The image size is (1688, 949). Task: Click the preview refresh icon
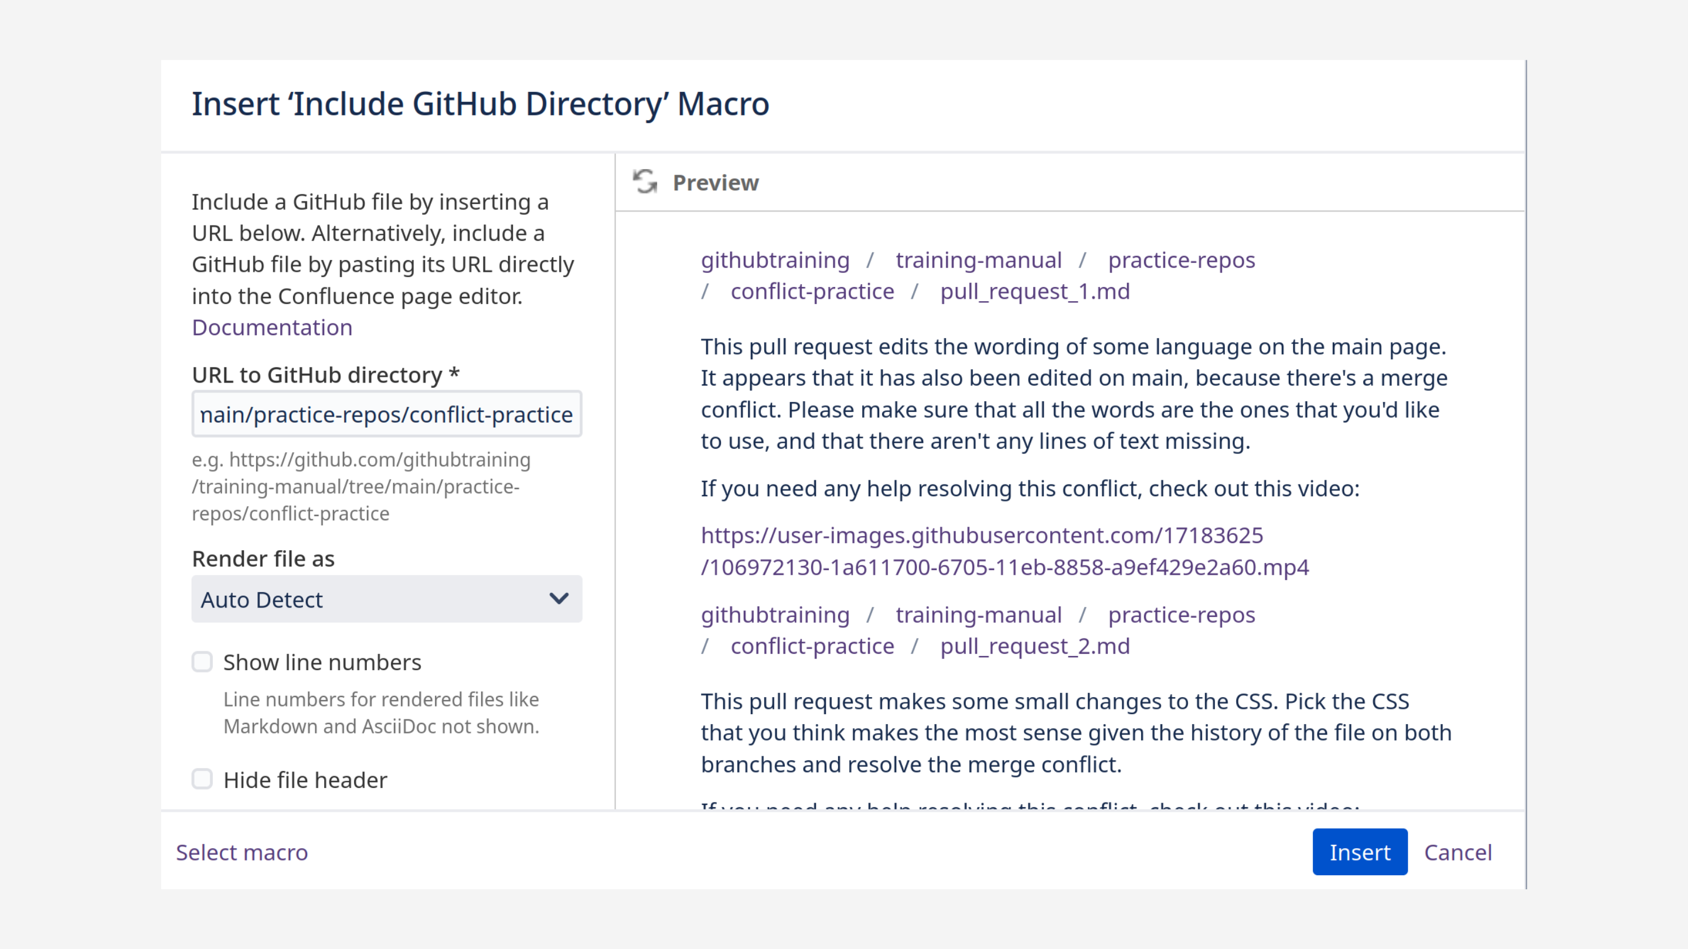tap(645, 183)
